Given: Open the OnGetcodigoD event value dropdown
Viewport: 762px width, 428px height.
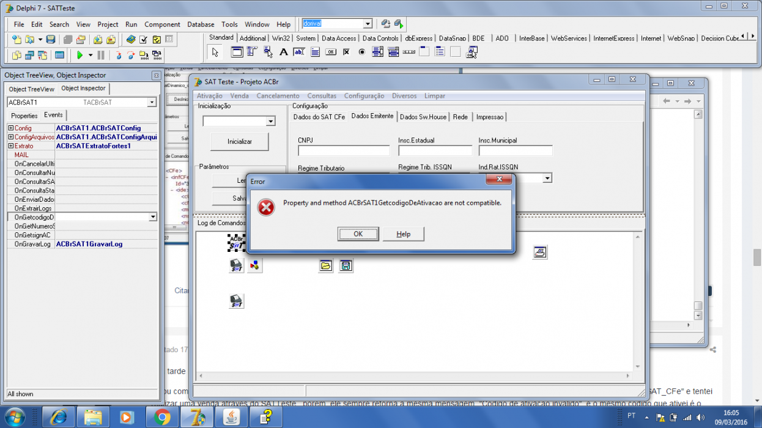Looking at the screenshot, I should pos(153,217).
